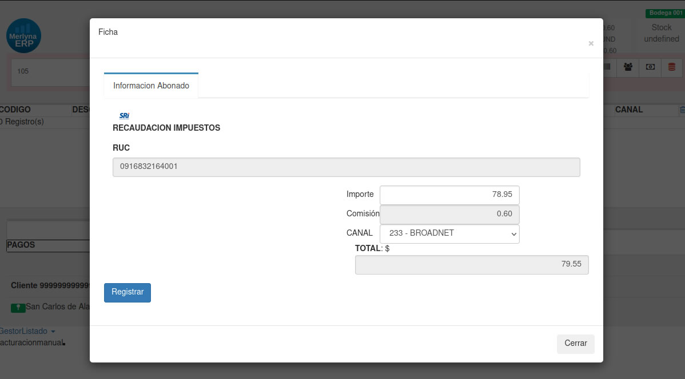This screenshot has height=379, width=685.
Task: Click the RUC number field
Action: 346,167
